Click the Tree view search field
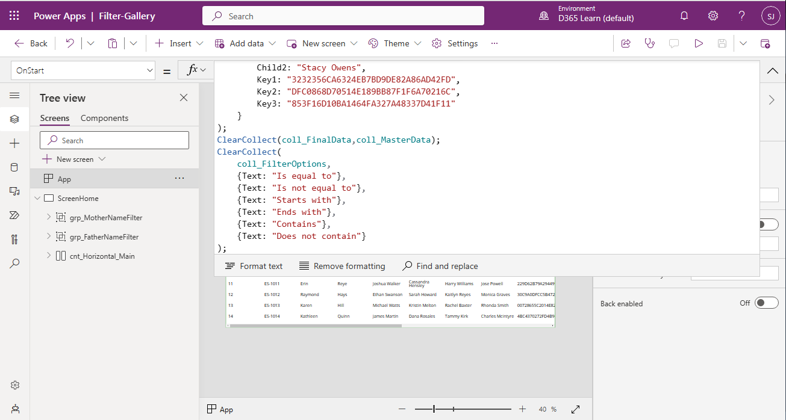This screenshot has width=786, height=420. click(114, 140)
